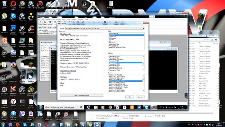Confirm device selection with Ok
Image resolution: width=225 pixels, height=127 pixels.
[x=130, y=97]
